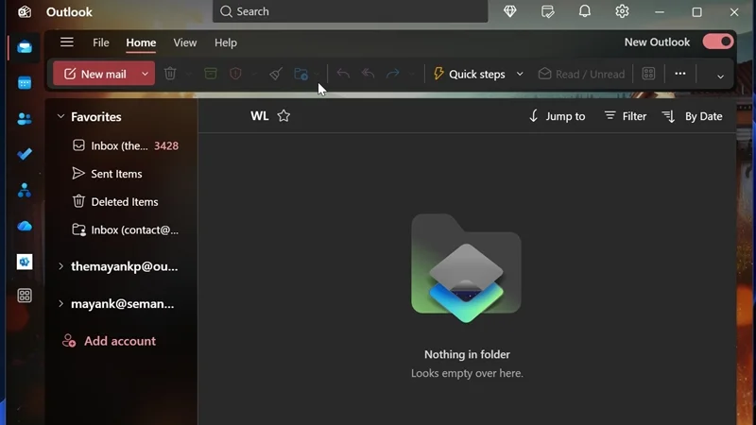This screenshot has height=425, width=756.
Task: Open the notifications bell
Action: click(585, 11)
